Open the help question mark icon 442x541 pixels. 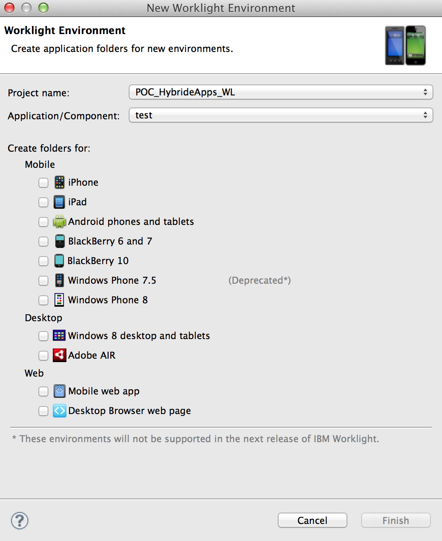coord(20,521)
